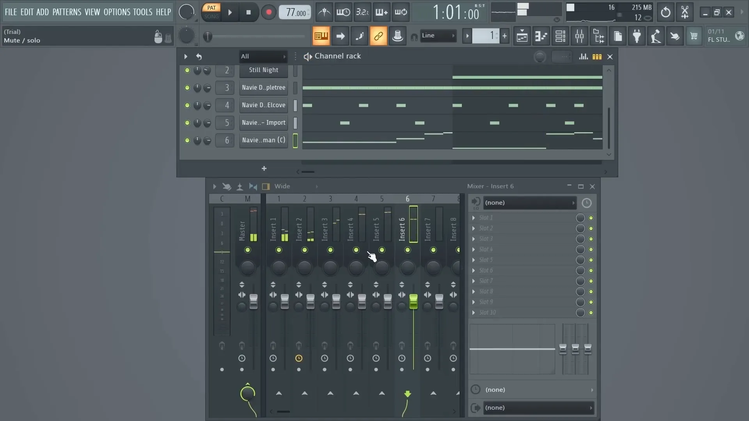Click the main pitch slider handle
749x421 pixels.
(208, 37)
